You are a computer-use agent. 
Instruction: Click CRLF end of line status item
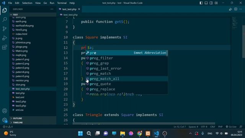coord(212,127)
